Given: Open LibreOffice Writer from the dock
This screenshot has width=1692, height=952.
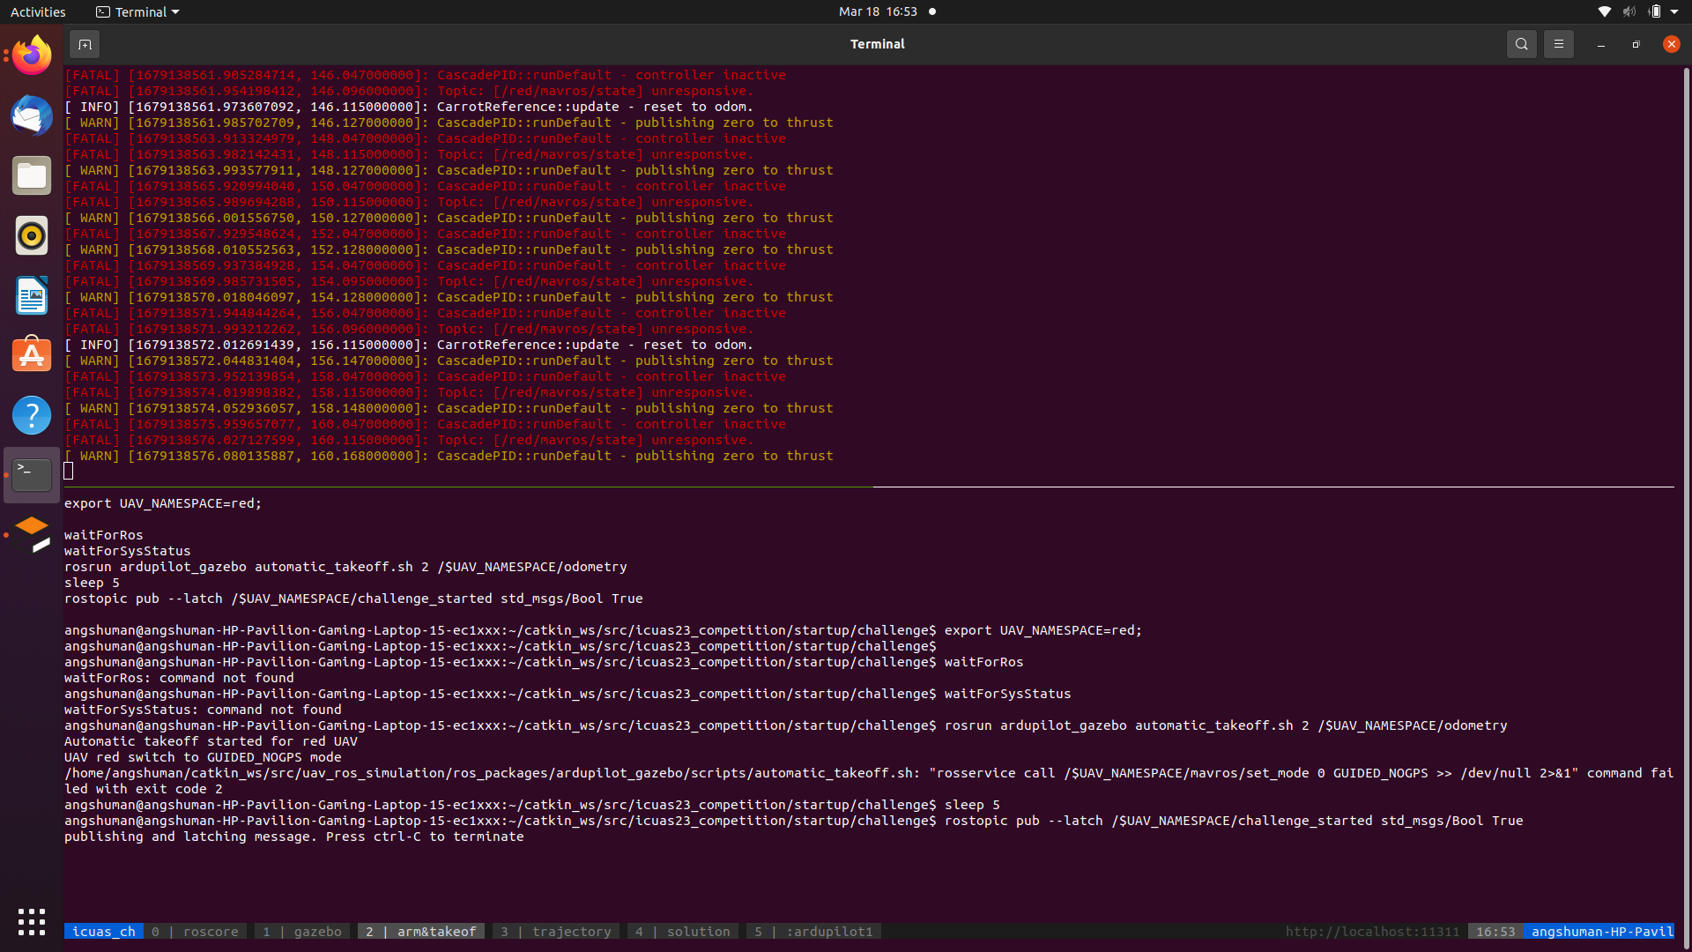Looking at the screenshot, I should (31, 295).
